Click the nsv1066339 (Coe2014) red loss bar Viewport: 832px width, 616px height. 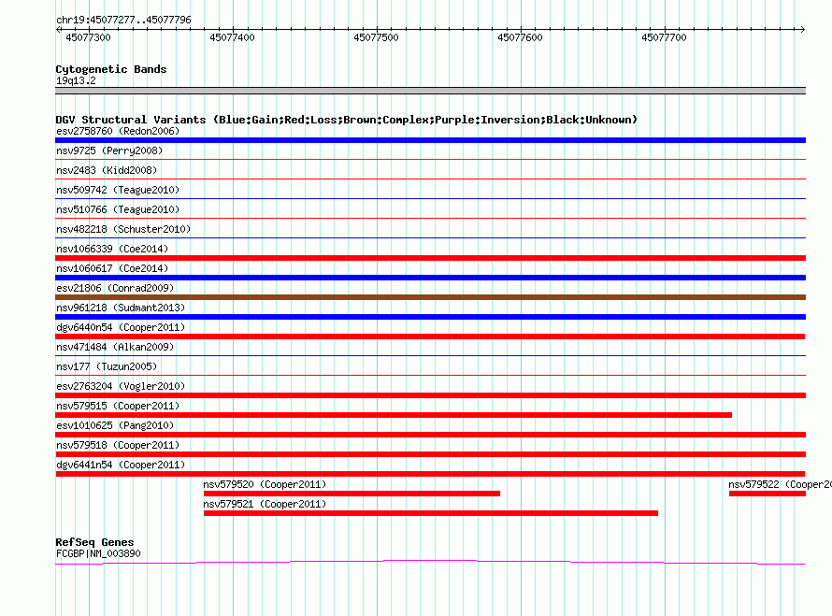430,258
